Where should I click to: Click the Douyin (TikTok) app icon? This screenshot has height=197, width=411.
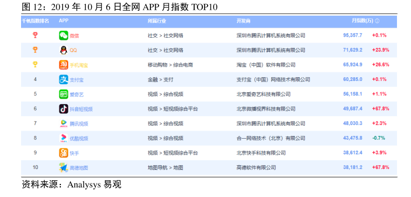click(x=64, y=109)
